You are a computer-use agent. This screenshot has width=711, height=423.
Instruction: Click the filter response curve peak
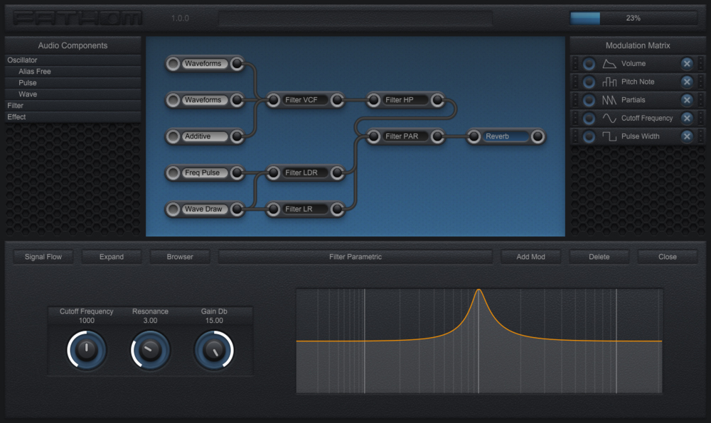pos(479,290)
